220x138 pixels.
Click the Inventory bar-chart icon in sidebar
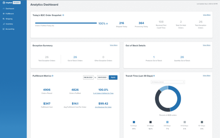[x=3, y=24]
